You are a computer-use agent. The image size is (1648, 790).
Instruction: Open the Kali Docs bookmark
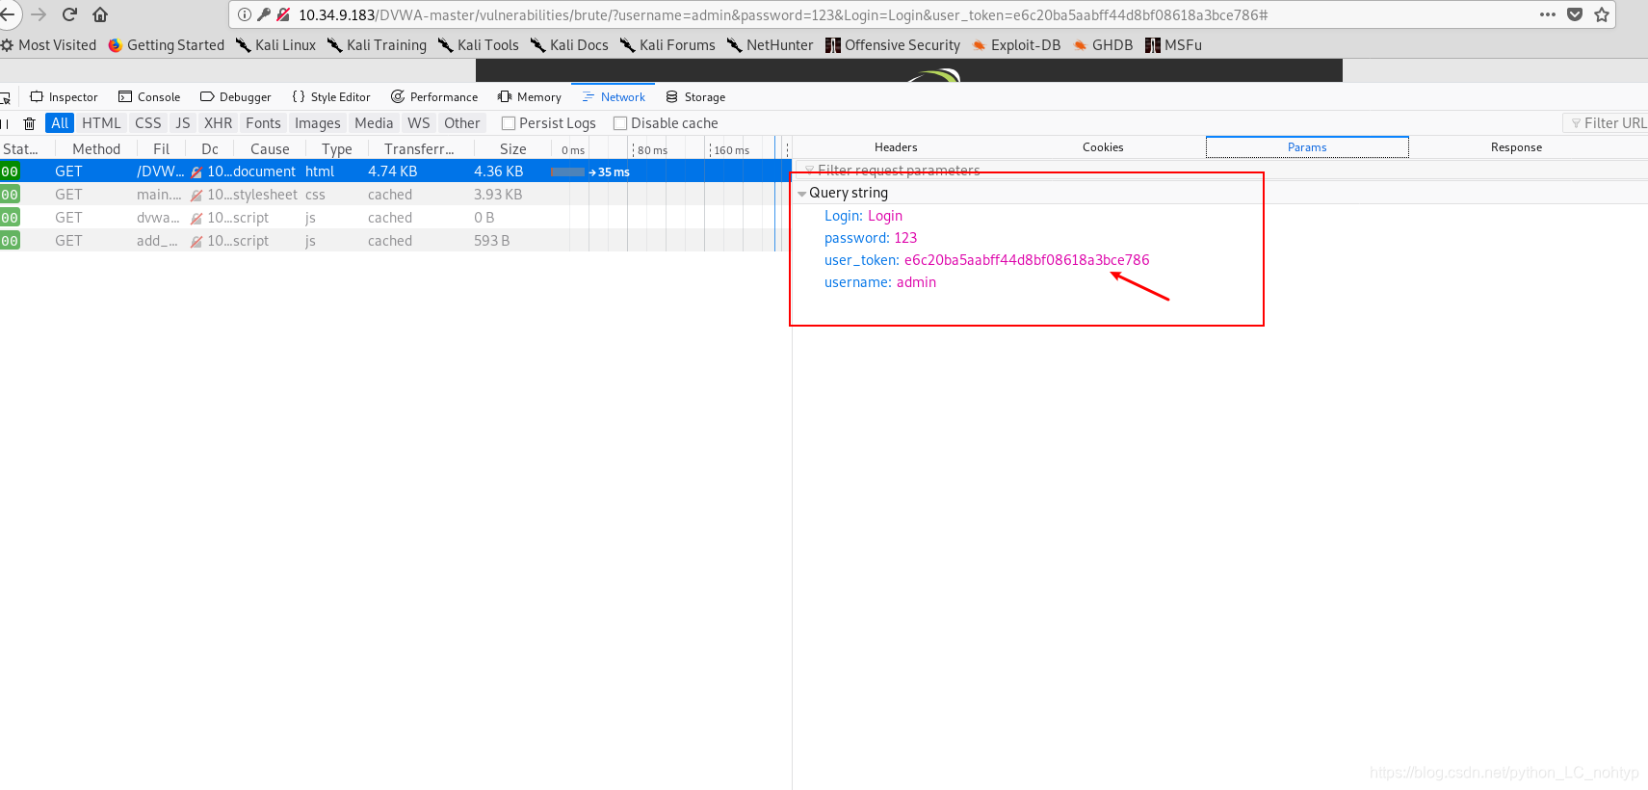(x=569, y=45)
